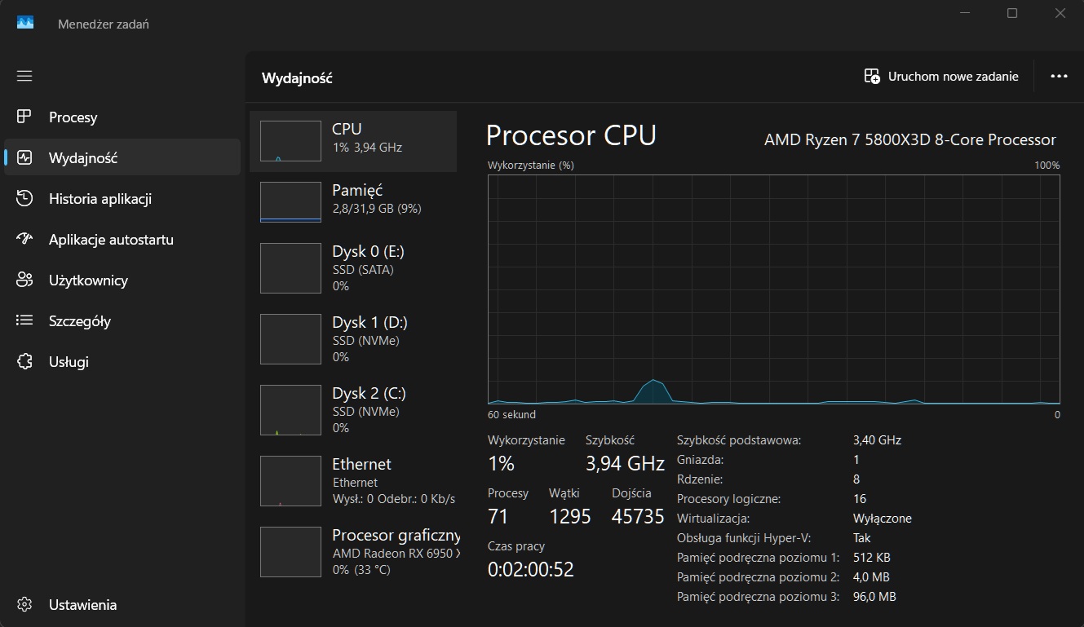Click the Obsługa funkcji Hyper-V label

(x=744, y=538)
